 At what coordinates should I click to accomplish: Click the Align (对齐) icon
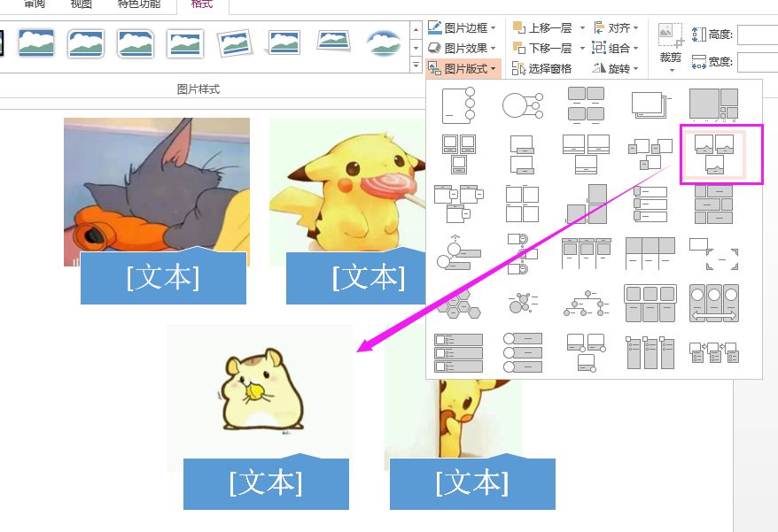click(x=600, y=26)
